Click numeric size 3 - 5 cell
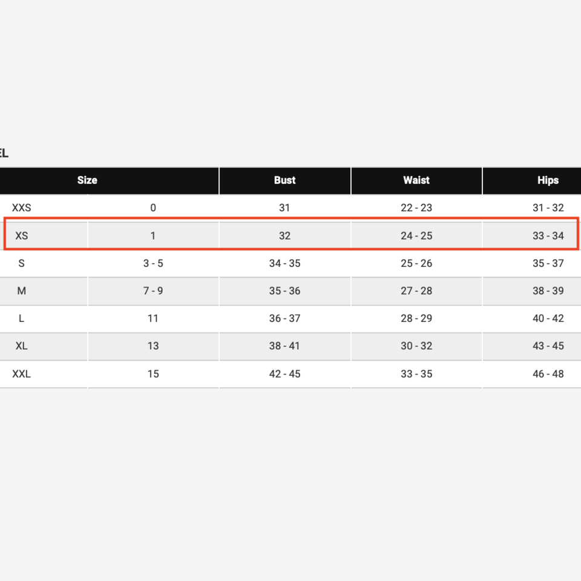The image size is (581, 581). (x=153, y=263)
